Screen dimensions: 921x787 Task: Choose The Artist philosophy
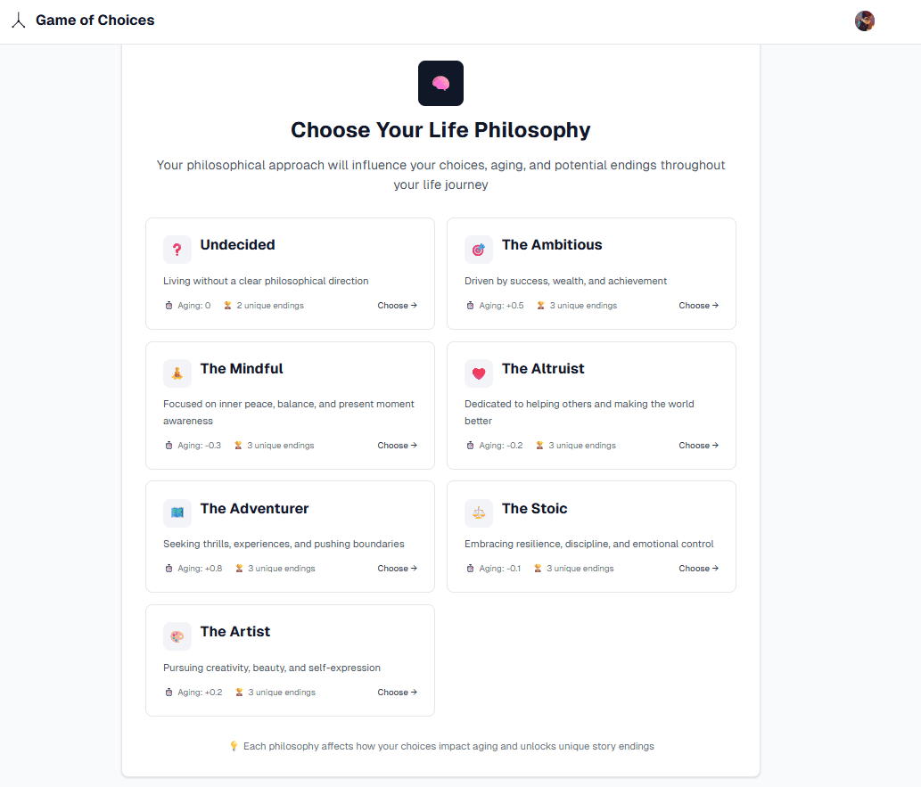coord(397,693)
